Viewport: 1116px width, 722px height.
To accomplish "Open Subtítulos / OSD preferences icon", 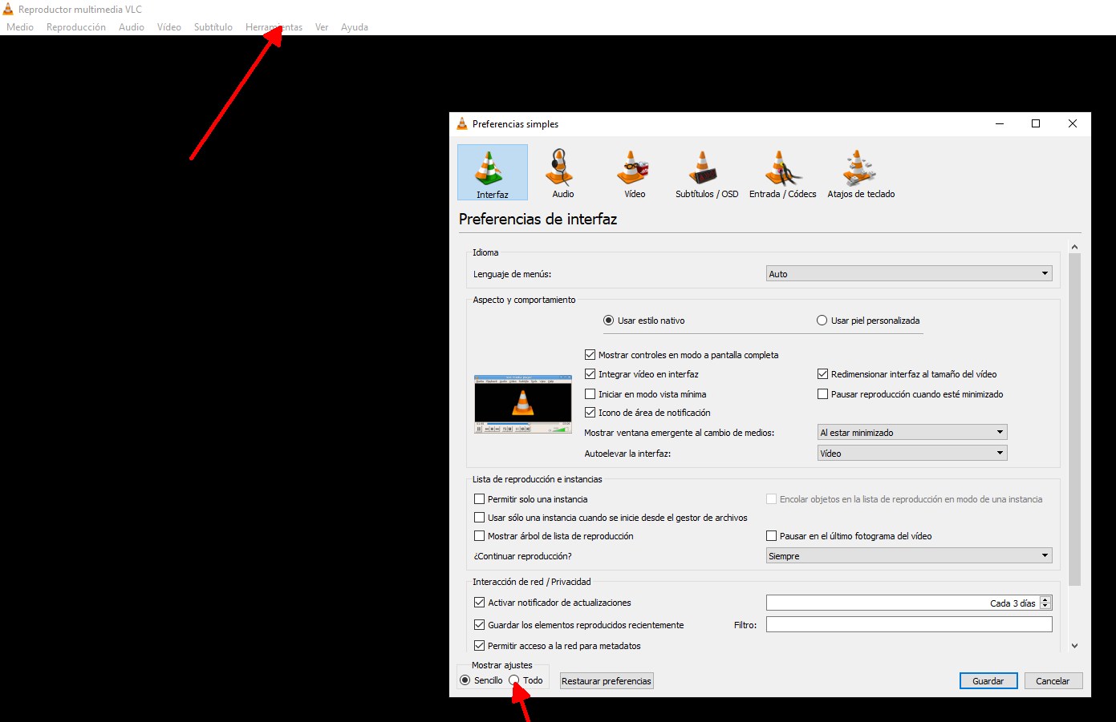I will tap(706, 172).
